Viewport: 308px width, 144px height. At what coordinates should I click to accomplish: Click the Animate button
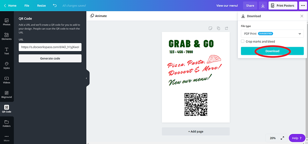click(98, 16)
